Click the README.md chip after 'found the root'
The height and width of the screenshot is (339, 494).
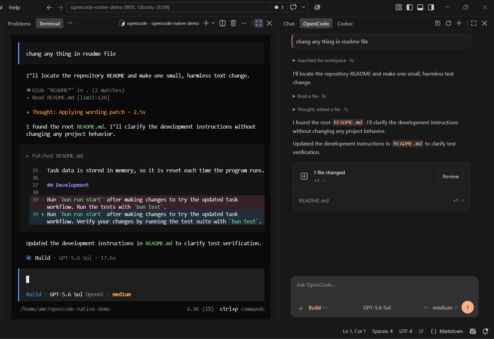click(x=348, y=123)
